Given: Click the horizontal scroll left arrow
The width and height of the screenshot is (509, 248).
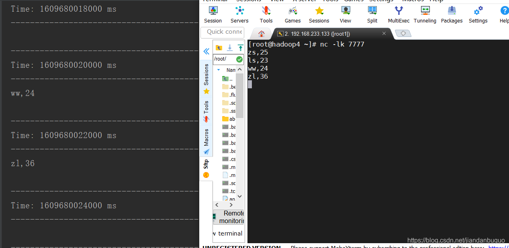Looking at the screenshot, I should (217, 205).
